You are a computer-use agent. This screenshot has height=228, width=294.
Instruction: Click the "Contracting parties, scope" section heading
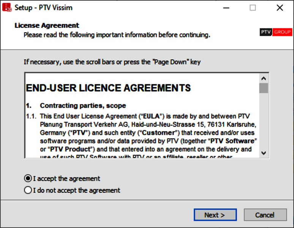tap(83, 106)
